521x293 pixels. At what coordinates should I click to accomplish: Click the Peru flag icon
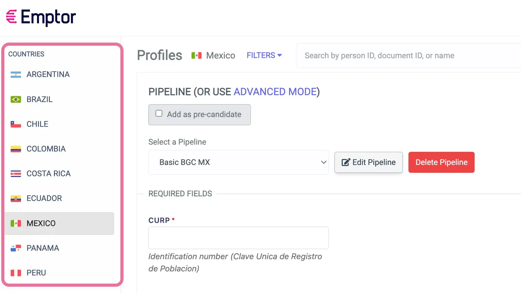[15, 273]
